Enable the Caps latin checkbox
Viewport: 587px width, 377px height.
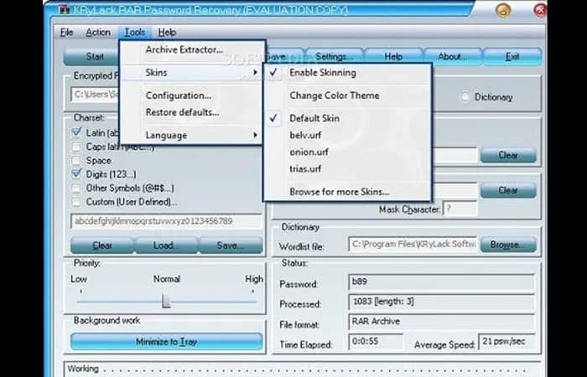[x=76, y=147]
